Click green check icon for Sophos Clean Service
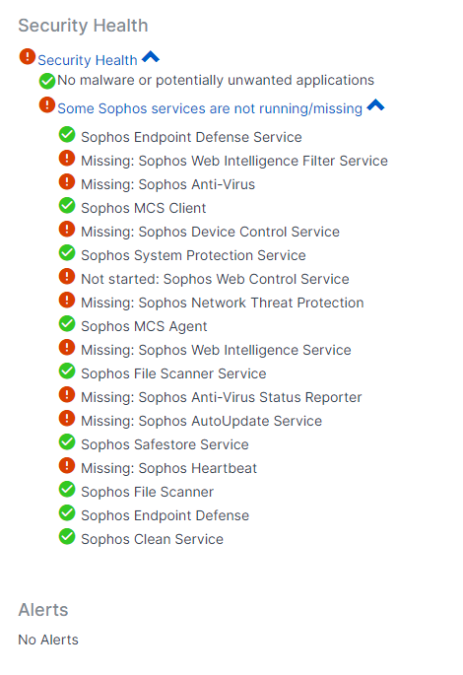This screenshot has width=463, height=675. (x=67, y=536)
